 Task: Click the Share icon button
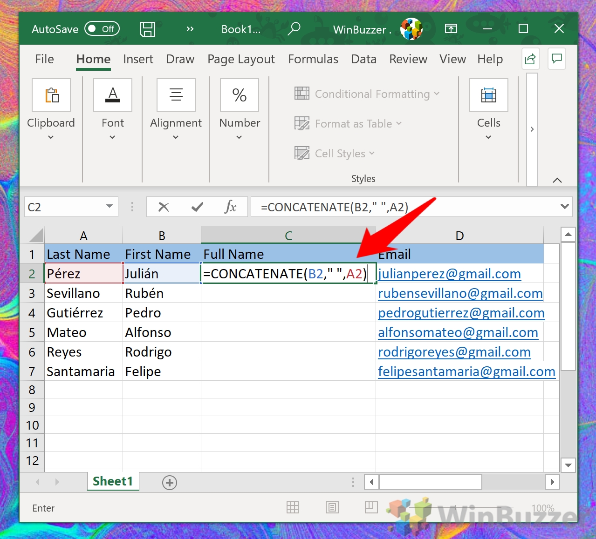point(530,59)
